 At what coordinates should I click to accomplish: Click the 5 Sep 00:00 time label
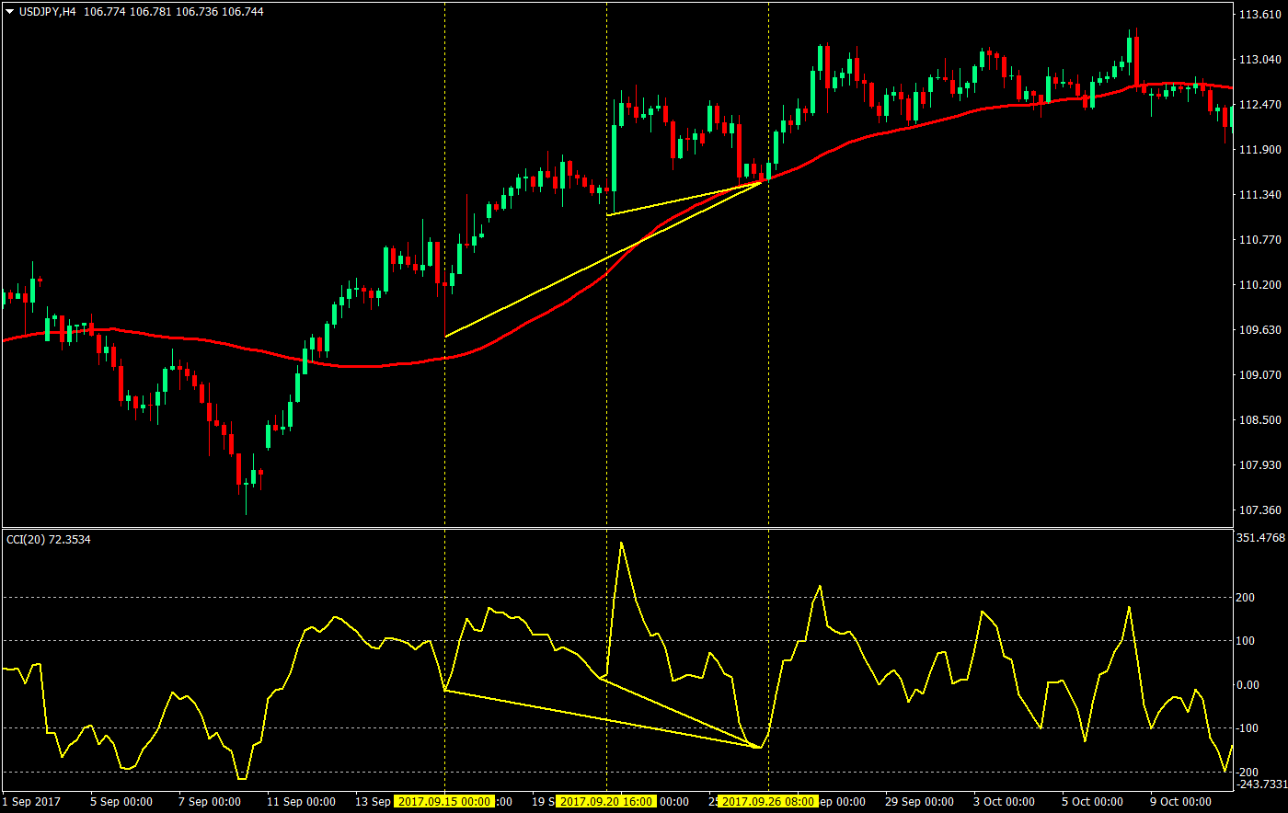point(123,802)
